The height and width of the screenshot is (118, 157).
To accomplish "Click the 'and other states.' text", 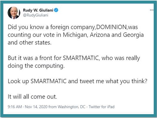I will [30, 43].
